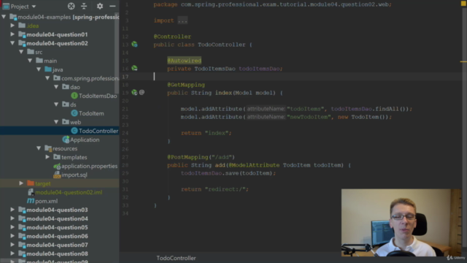The height and width of the screenshot is (263, 467).
Task: Collapse the src folder arrow
Action: pos(21,52)
